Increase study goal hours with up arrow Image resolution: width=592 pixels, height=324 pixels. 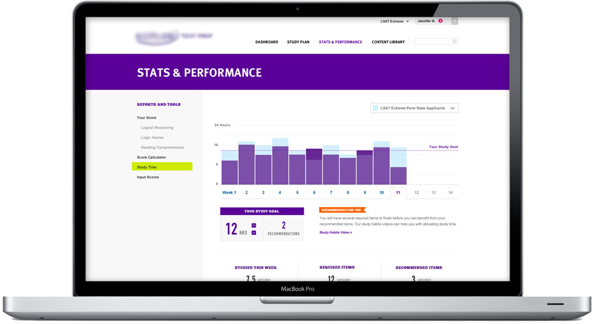(254, 226)
